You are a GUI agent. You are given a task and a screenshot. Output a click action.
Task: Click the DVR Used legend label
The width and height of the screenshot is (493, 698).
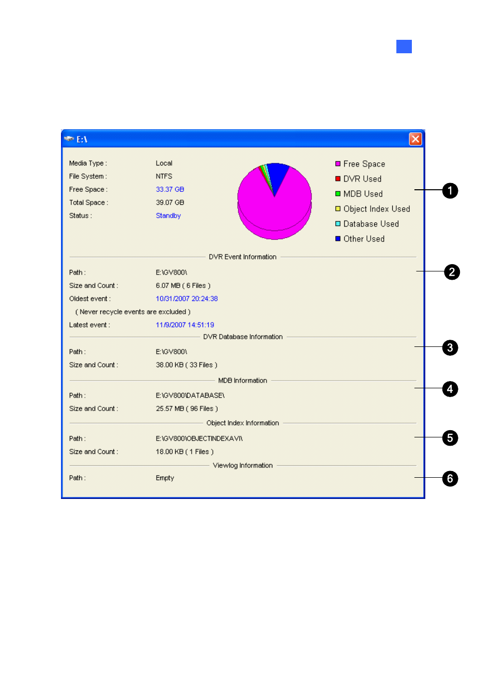(362, 179)
